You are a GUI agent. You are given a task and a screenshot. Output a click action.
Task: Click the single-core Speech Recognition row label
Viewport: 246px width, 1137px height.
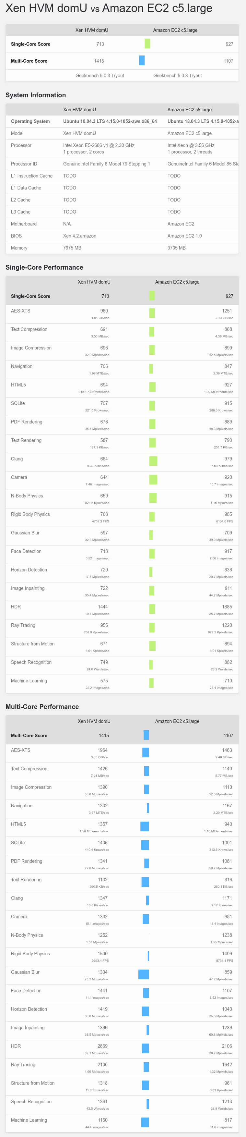point(31,663)
